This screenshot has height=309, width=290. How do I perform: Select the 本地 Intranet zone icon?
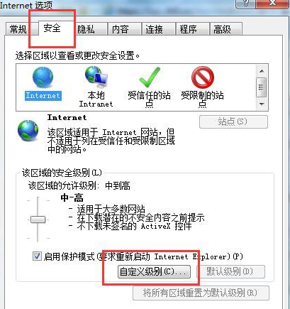coord(96,77)
